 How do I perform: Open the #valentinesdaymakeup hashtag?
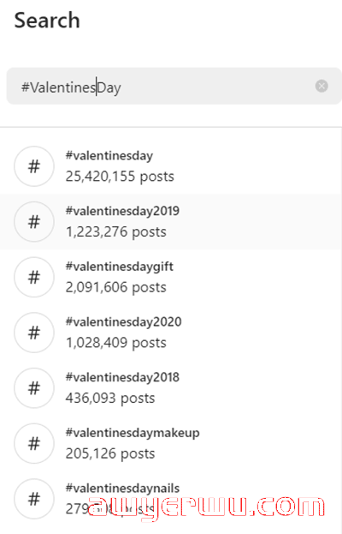click(133, 433)
